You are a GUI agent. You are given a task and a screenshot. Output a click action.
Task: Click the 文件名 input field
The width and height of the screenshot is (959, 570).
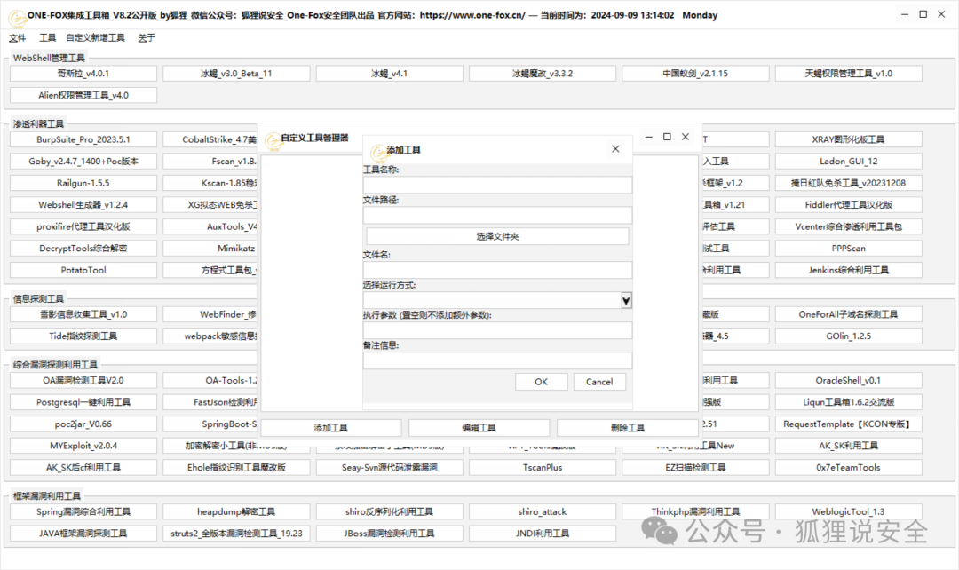[497, 270]
